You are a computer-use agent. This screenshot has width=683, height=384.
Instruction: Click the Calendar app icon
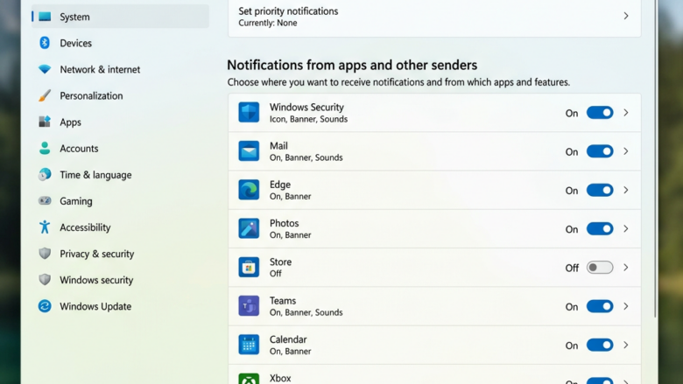point(249,345)
